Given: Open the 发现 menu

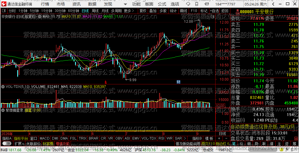Looking at the screenshot, I should [108, 4].
